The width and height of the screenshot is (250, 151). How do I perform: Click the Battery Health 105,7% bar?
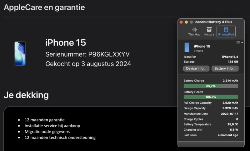[x=211, y=97]
